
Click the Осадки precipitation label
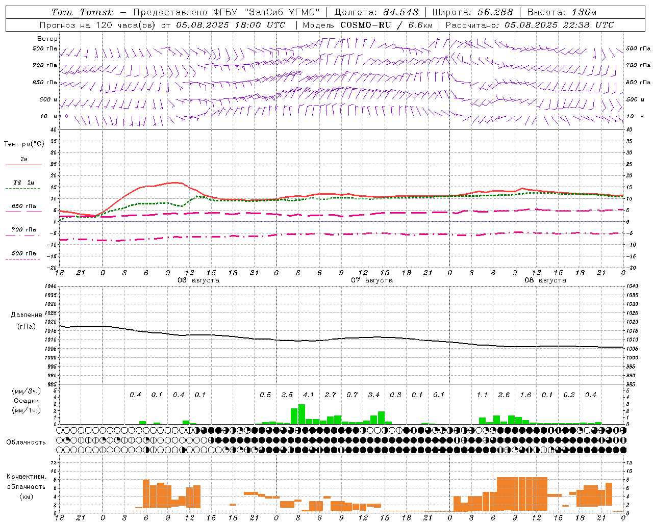[26, 401]
